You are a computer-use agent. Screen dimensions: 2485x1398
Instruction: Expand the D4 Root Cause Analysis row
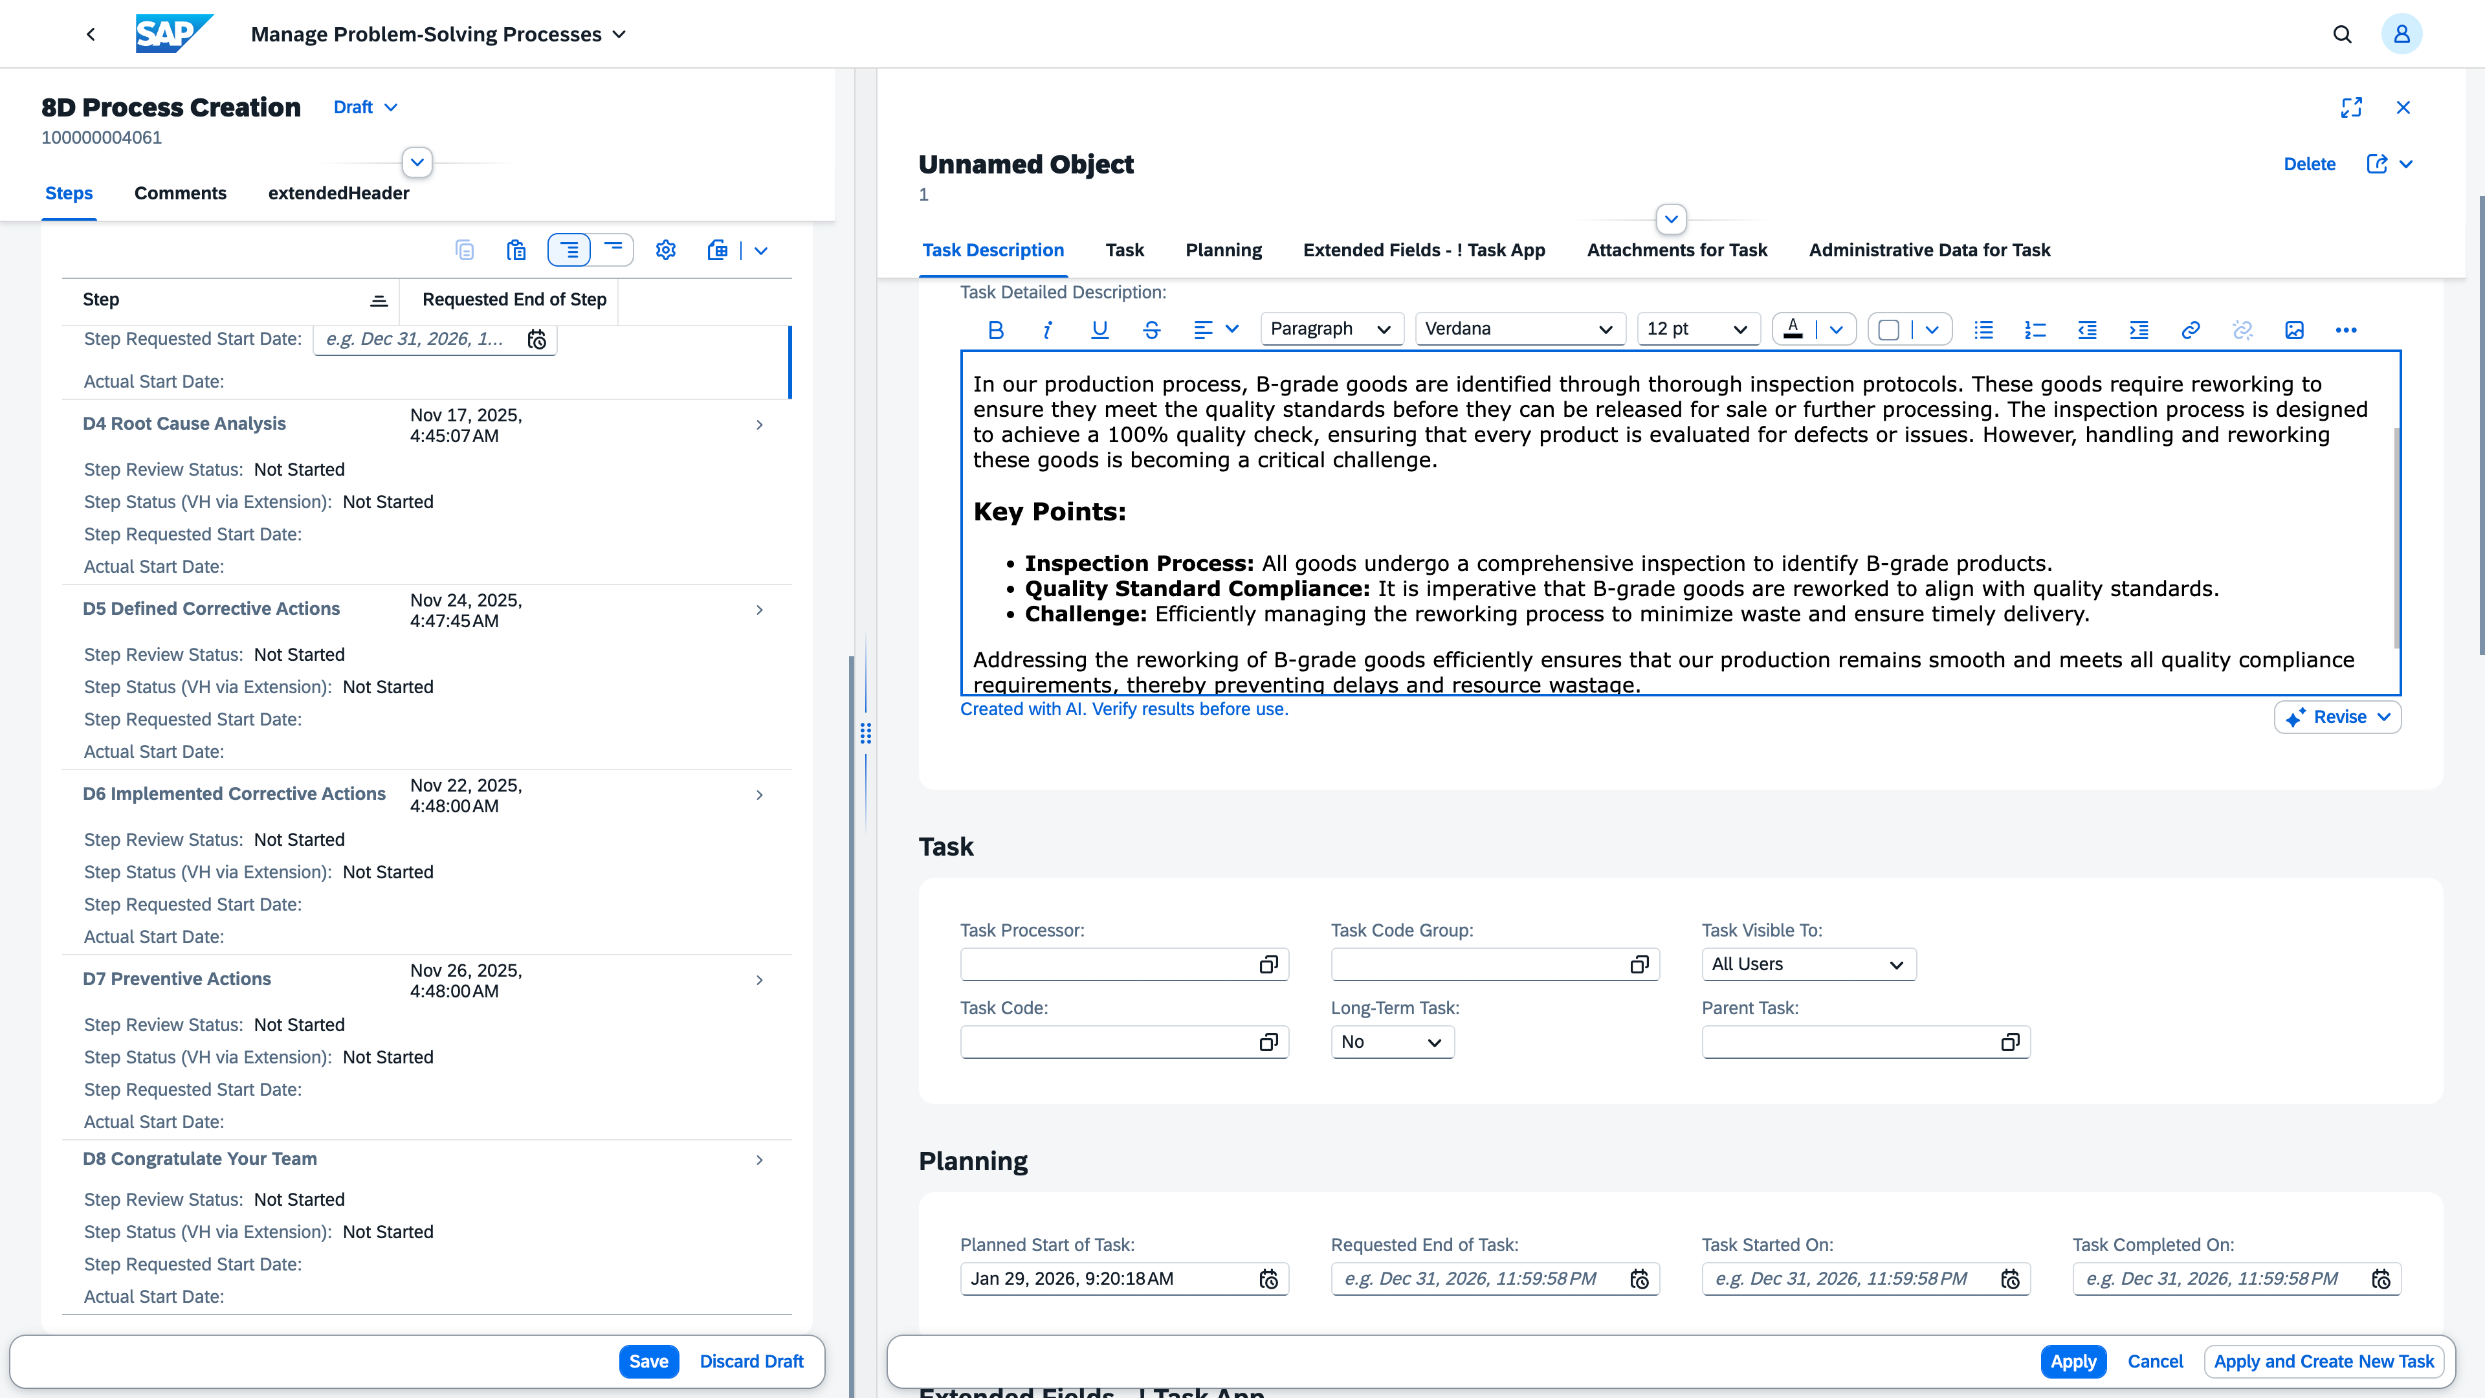coord(759,425)
